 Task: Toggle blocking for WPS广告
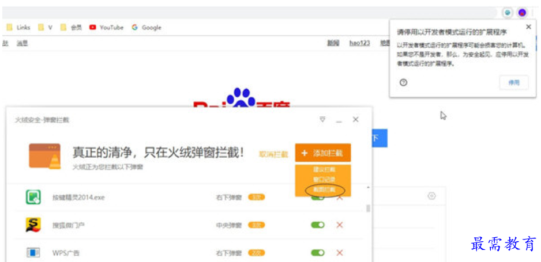[318, 253]
